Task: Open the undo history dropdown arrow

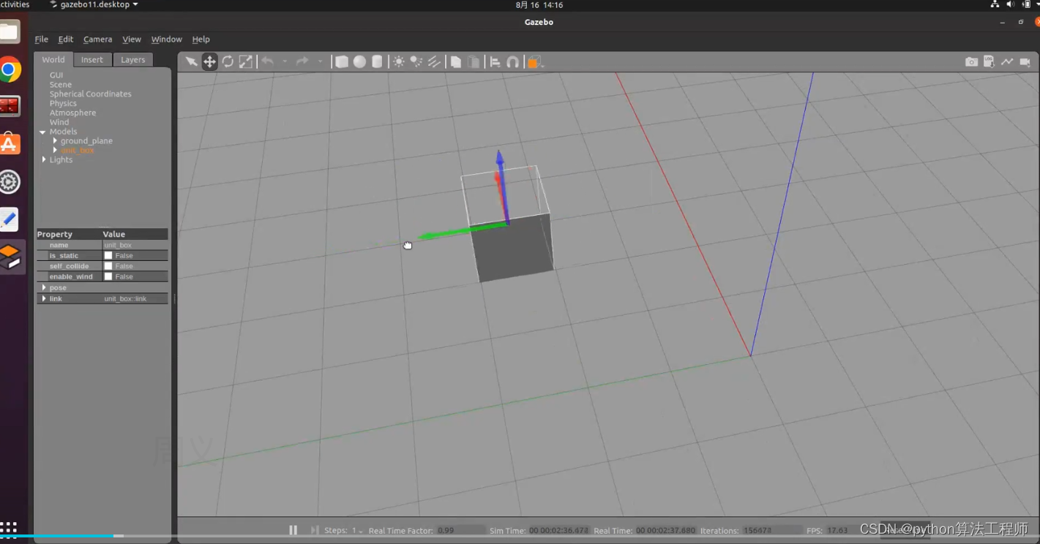Action: (285, 62)
